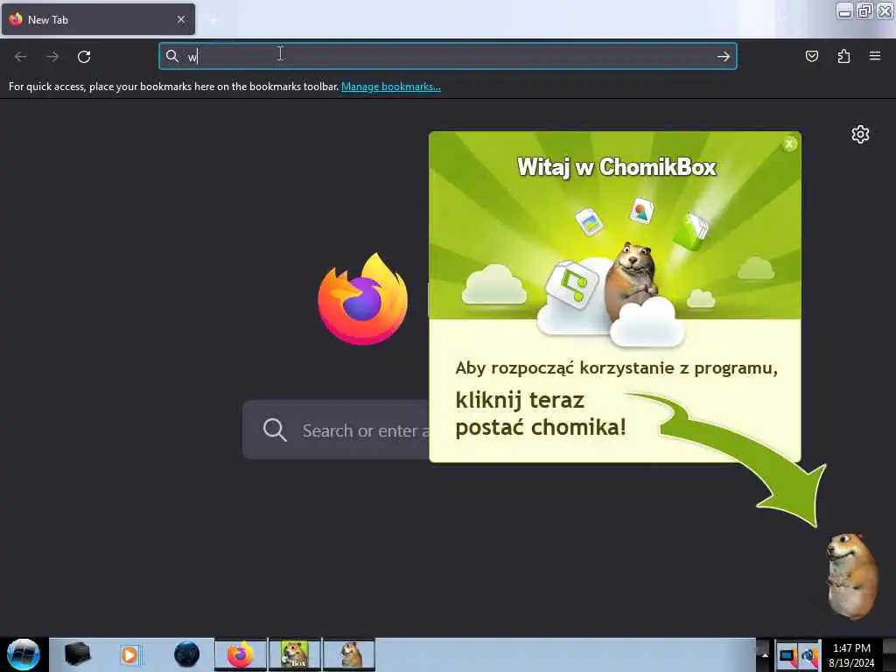Close the Witaj w ChomikBox popup
This screenshot has width=896, height=672.
[x=789, y=144]
